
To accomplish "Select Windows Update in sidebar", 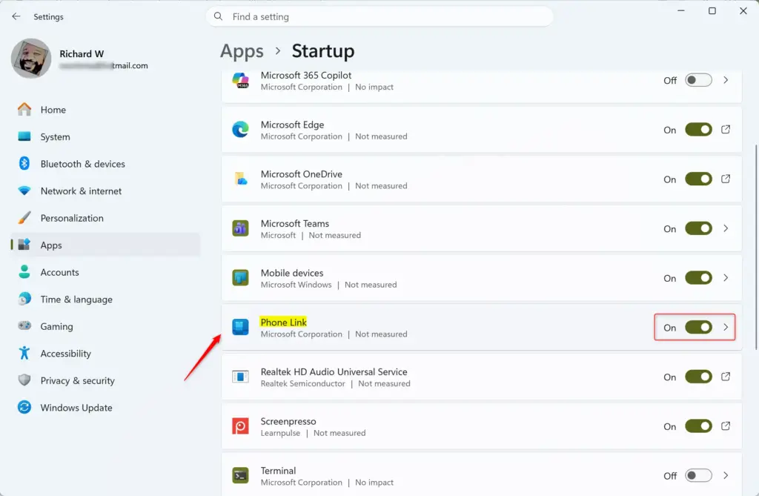I will [105, 407].
